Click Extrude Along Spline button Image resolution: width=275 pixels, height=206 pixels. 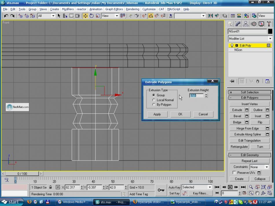(247, 135)
